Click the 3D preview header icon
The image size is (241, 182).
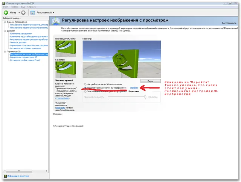coord(56,21)
